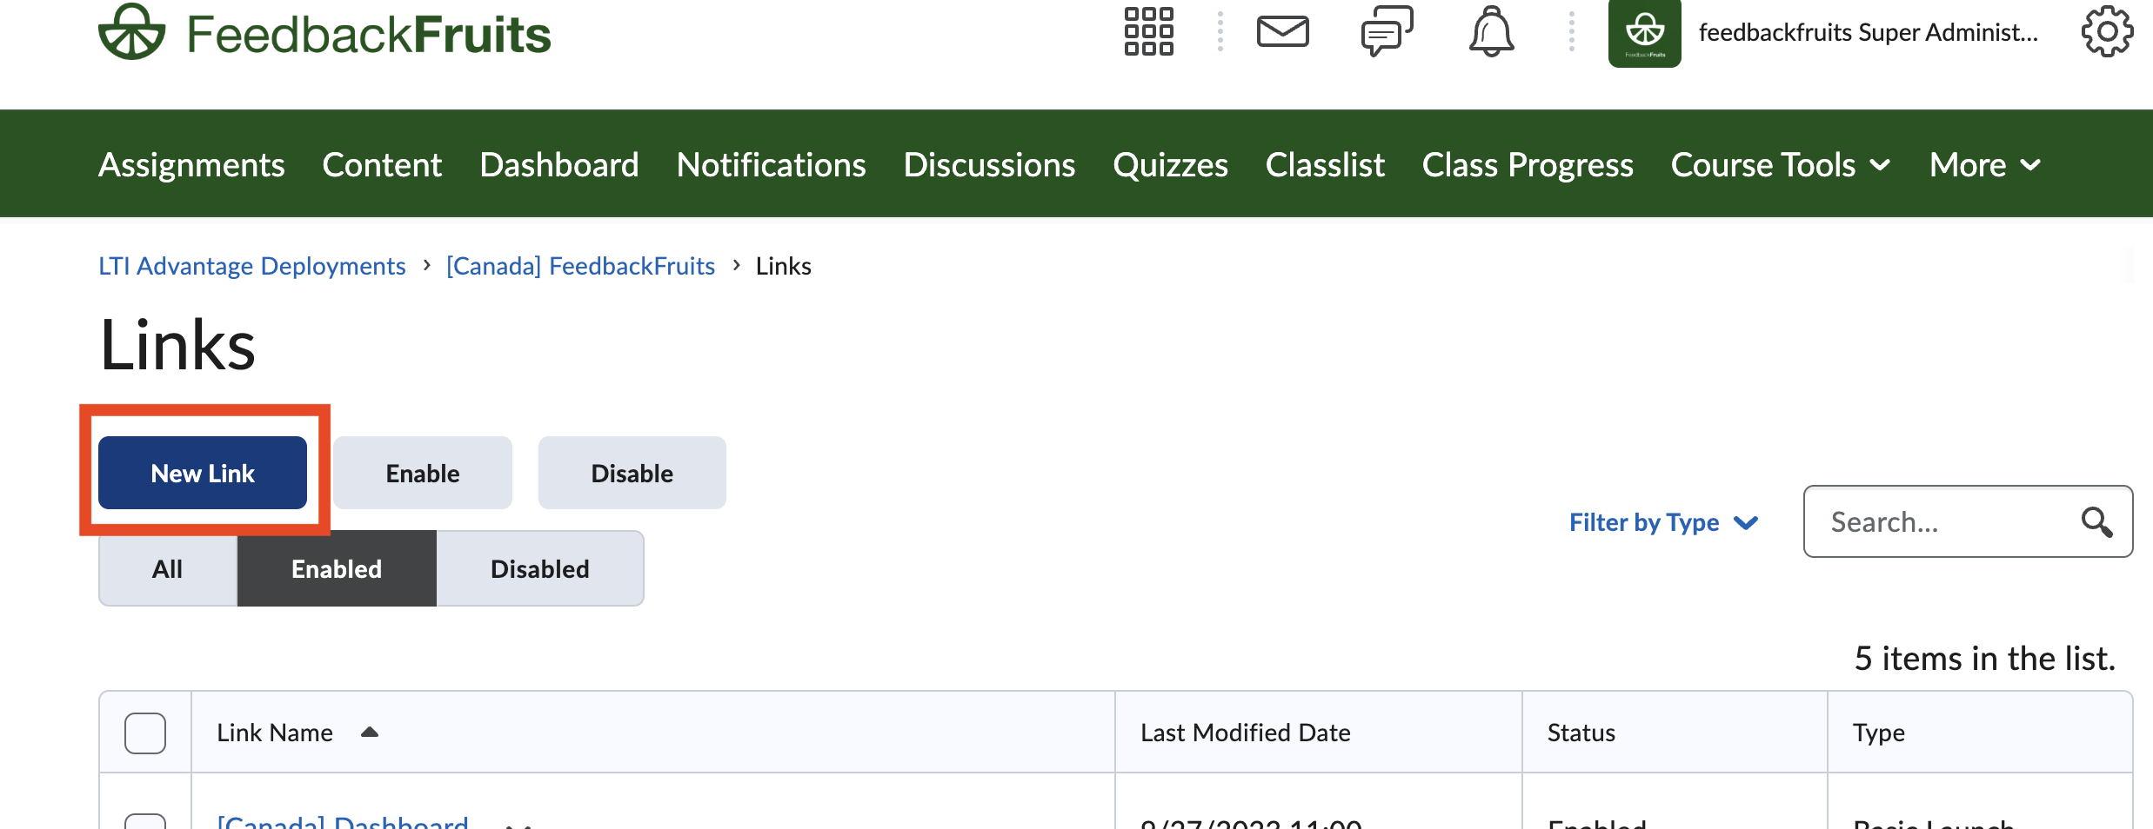Go to Assignments
This screenshot has width=2153, height=829.
point(191,164)
